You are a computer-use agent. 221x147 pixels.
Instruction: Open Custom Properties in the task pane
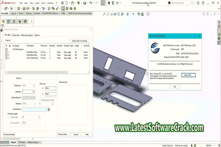219,43
